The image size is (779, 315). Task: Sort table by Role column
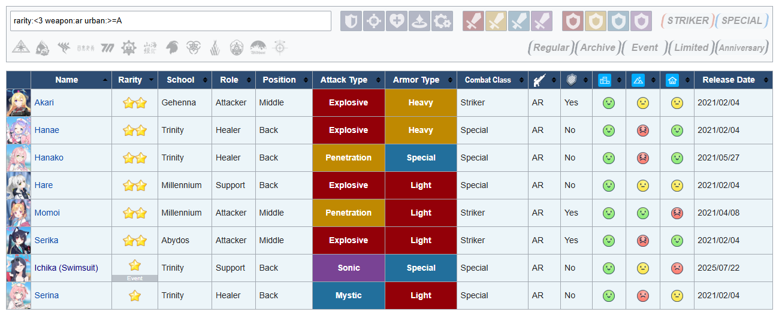tap(234, 80)
